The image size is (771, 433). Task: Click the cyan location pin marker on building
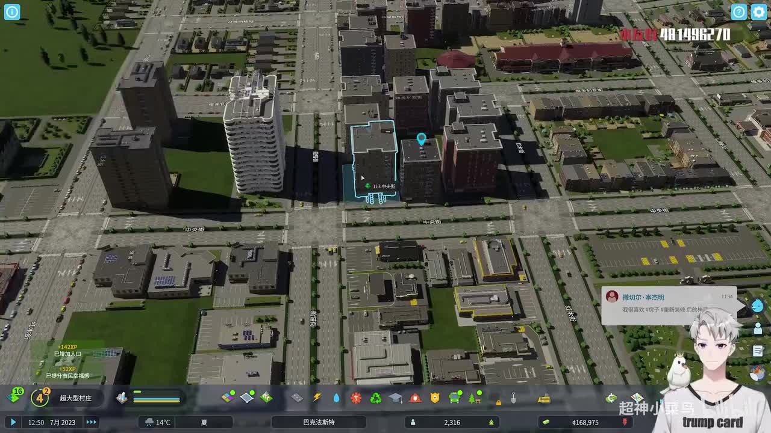(x=421, y=140)
